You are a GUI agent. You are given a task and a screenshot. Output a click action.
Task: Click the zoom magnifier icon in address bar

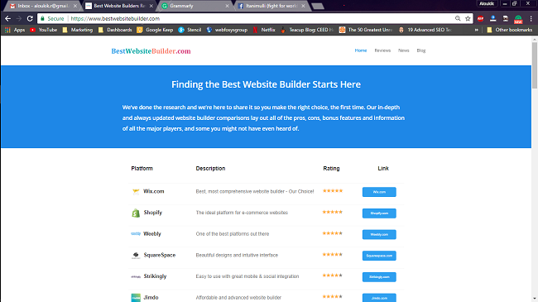tap(458, 18)
